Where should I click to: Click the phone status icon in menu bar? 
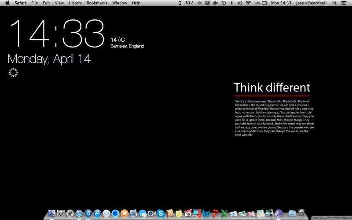point(180,3)
